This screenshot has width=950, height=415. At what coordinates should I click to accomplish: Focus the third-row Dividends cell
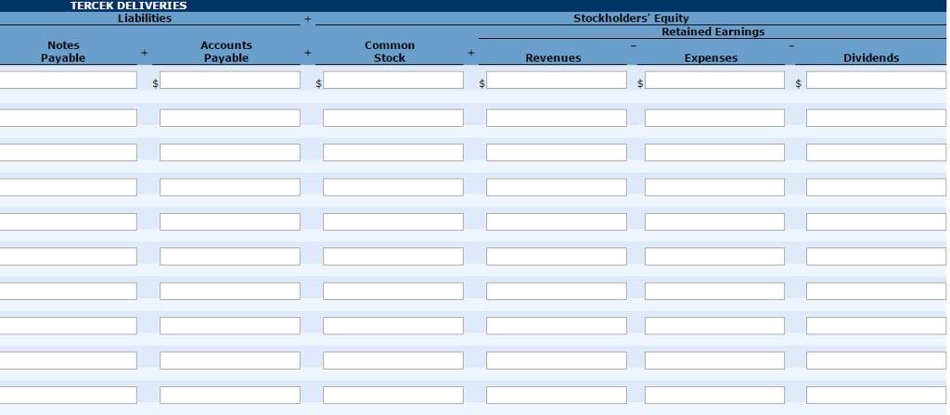(x=876, y=153)
